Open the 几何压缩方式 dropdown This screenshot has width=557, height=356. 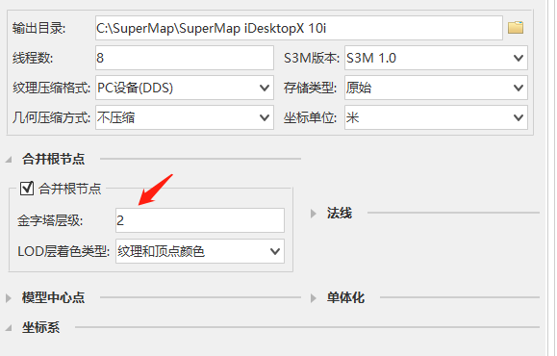pyautogui.click(x=185, y=117)
